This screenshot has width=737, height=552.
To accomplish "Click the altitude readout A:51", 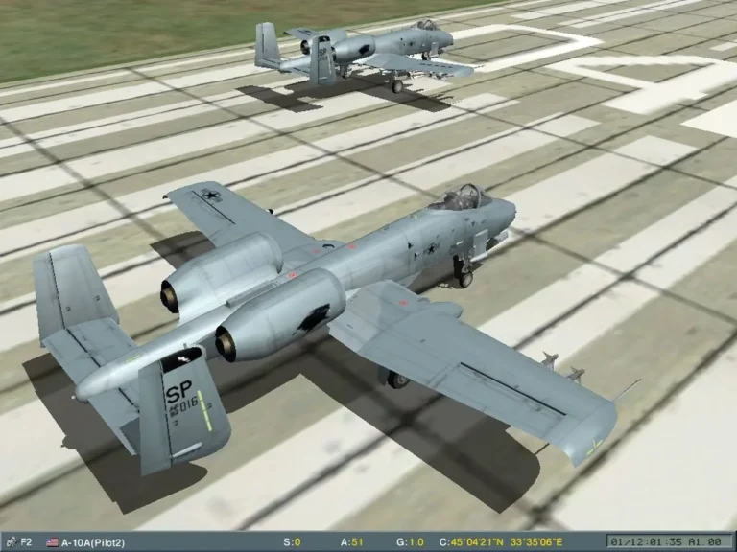I will point(352,542).
